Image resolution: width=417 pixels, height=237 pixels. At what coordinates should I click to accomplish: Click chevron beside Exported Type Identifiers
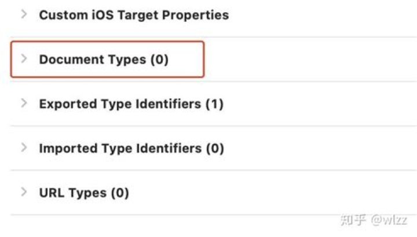click(24, 103)
